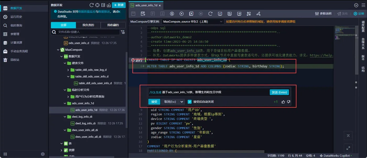The image size is (367, 158).
Task: Click the boxed right-arrow icon in editor toolbar
Action: tap(239, 14)
